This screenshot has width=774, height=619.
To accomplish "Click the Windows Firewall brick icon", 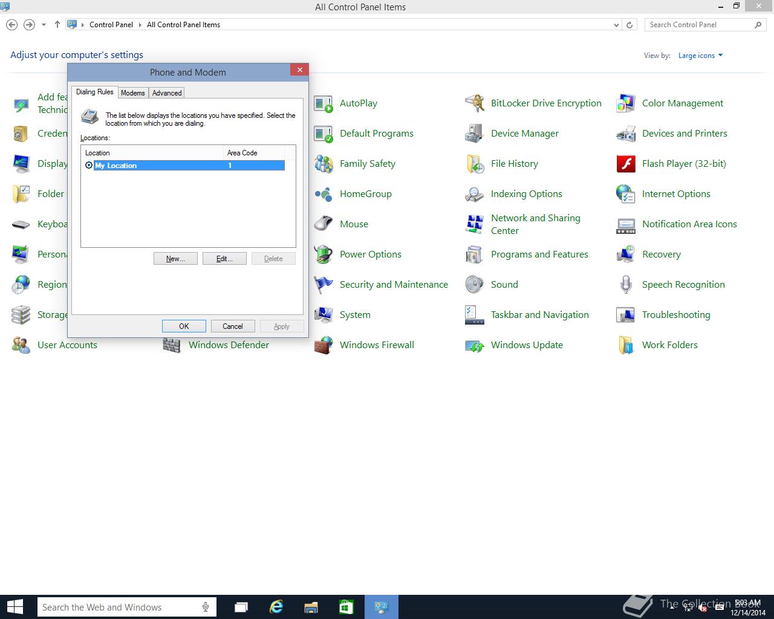I will coord(324,346).
